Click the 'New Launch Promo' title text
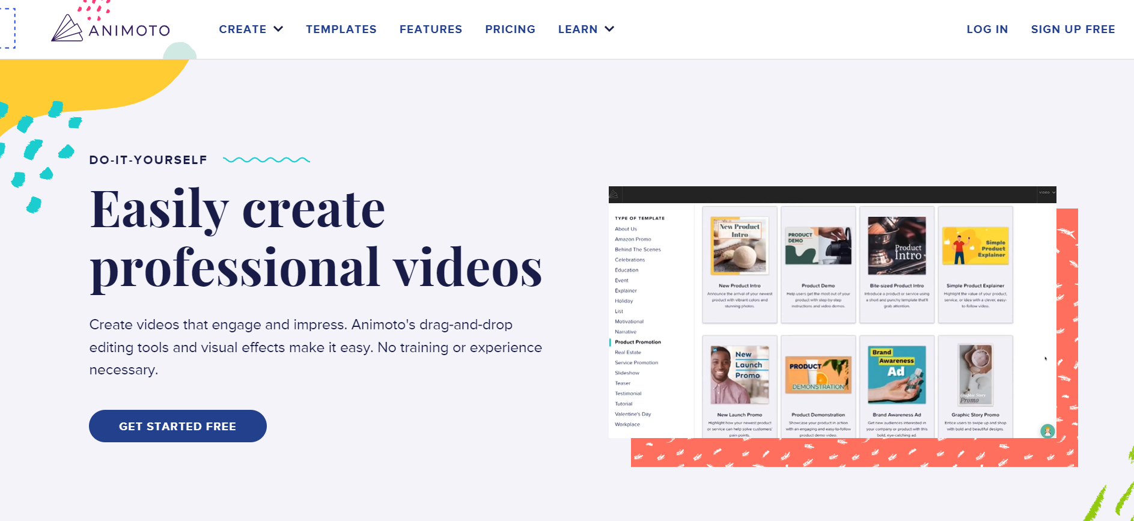This screenshot has height=521, width=1134. 740,415
